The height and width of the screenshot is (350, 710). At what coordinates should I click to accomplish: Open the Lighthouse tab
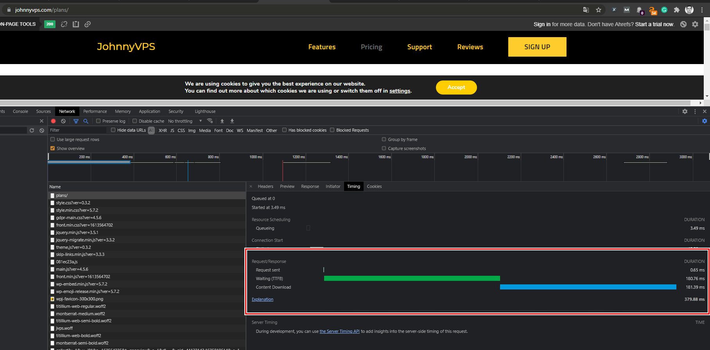coord(205,111)
